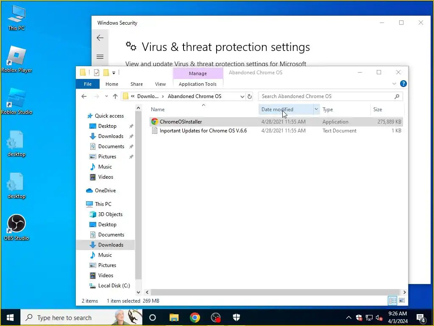Click the New folder icon in title bar
Image resolution: width=434 pixels, height=326 pixels.
click(106, 73)
